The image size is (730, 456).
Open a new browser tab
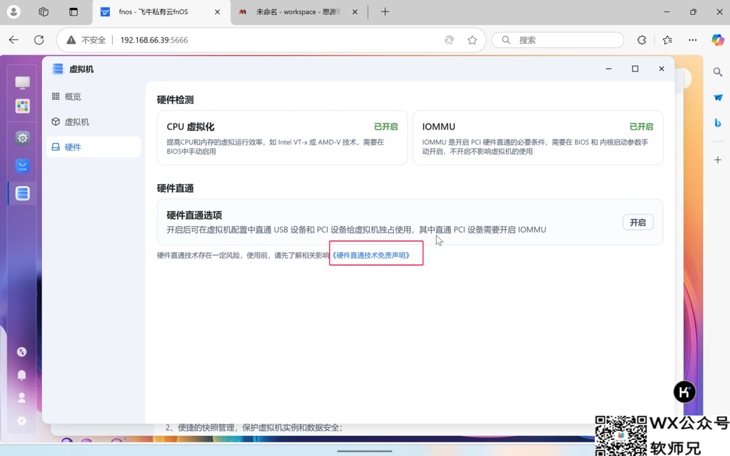pos(385,12)
